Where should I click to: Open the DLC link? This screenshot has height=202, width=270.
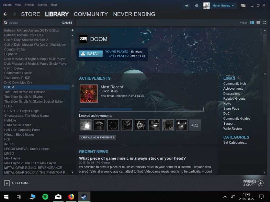pyautogui.click(x=226, y=114)
